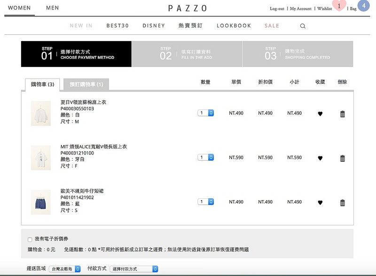Click the PAZZO logo
The image size is (376, 276).
pos(187,8)
